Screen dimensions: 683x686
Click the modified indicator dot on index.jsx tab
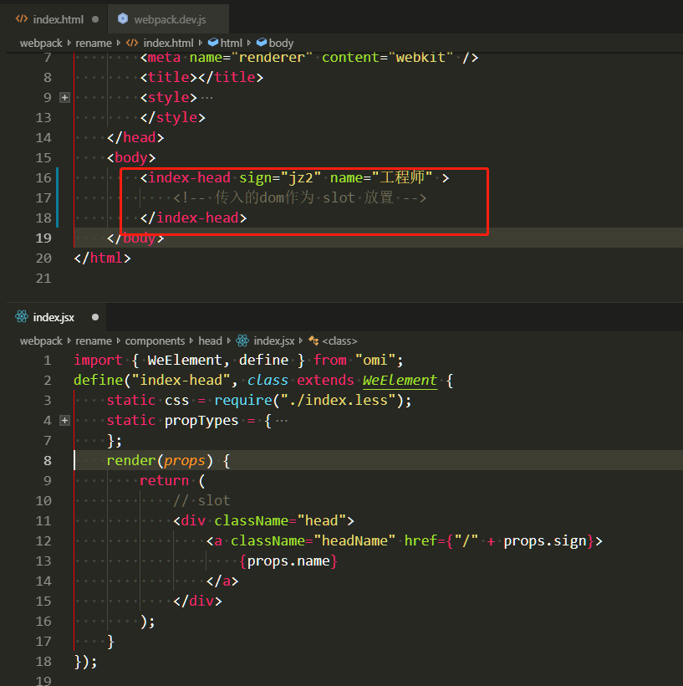click(94, 317)
